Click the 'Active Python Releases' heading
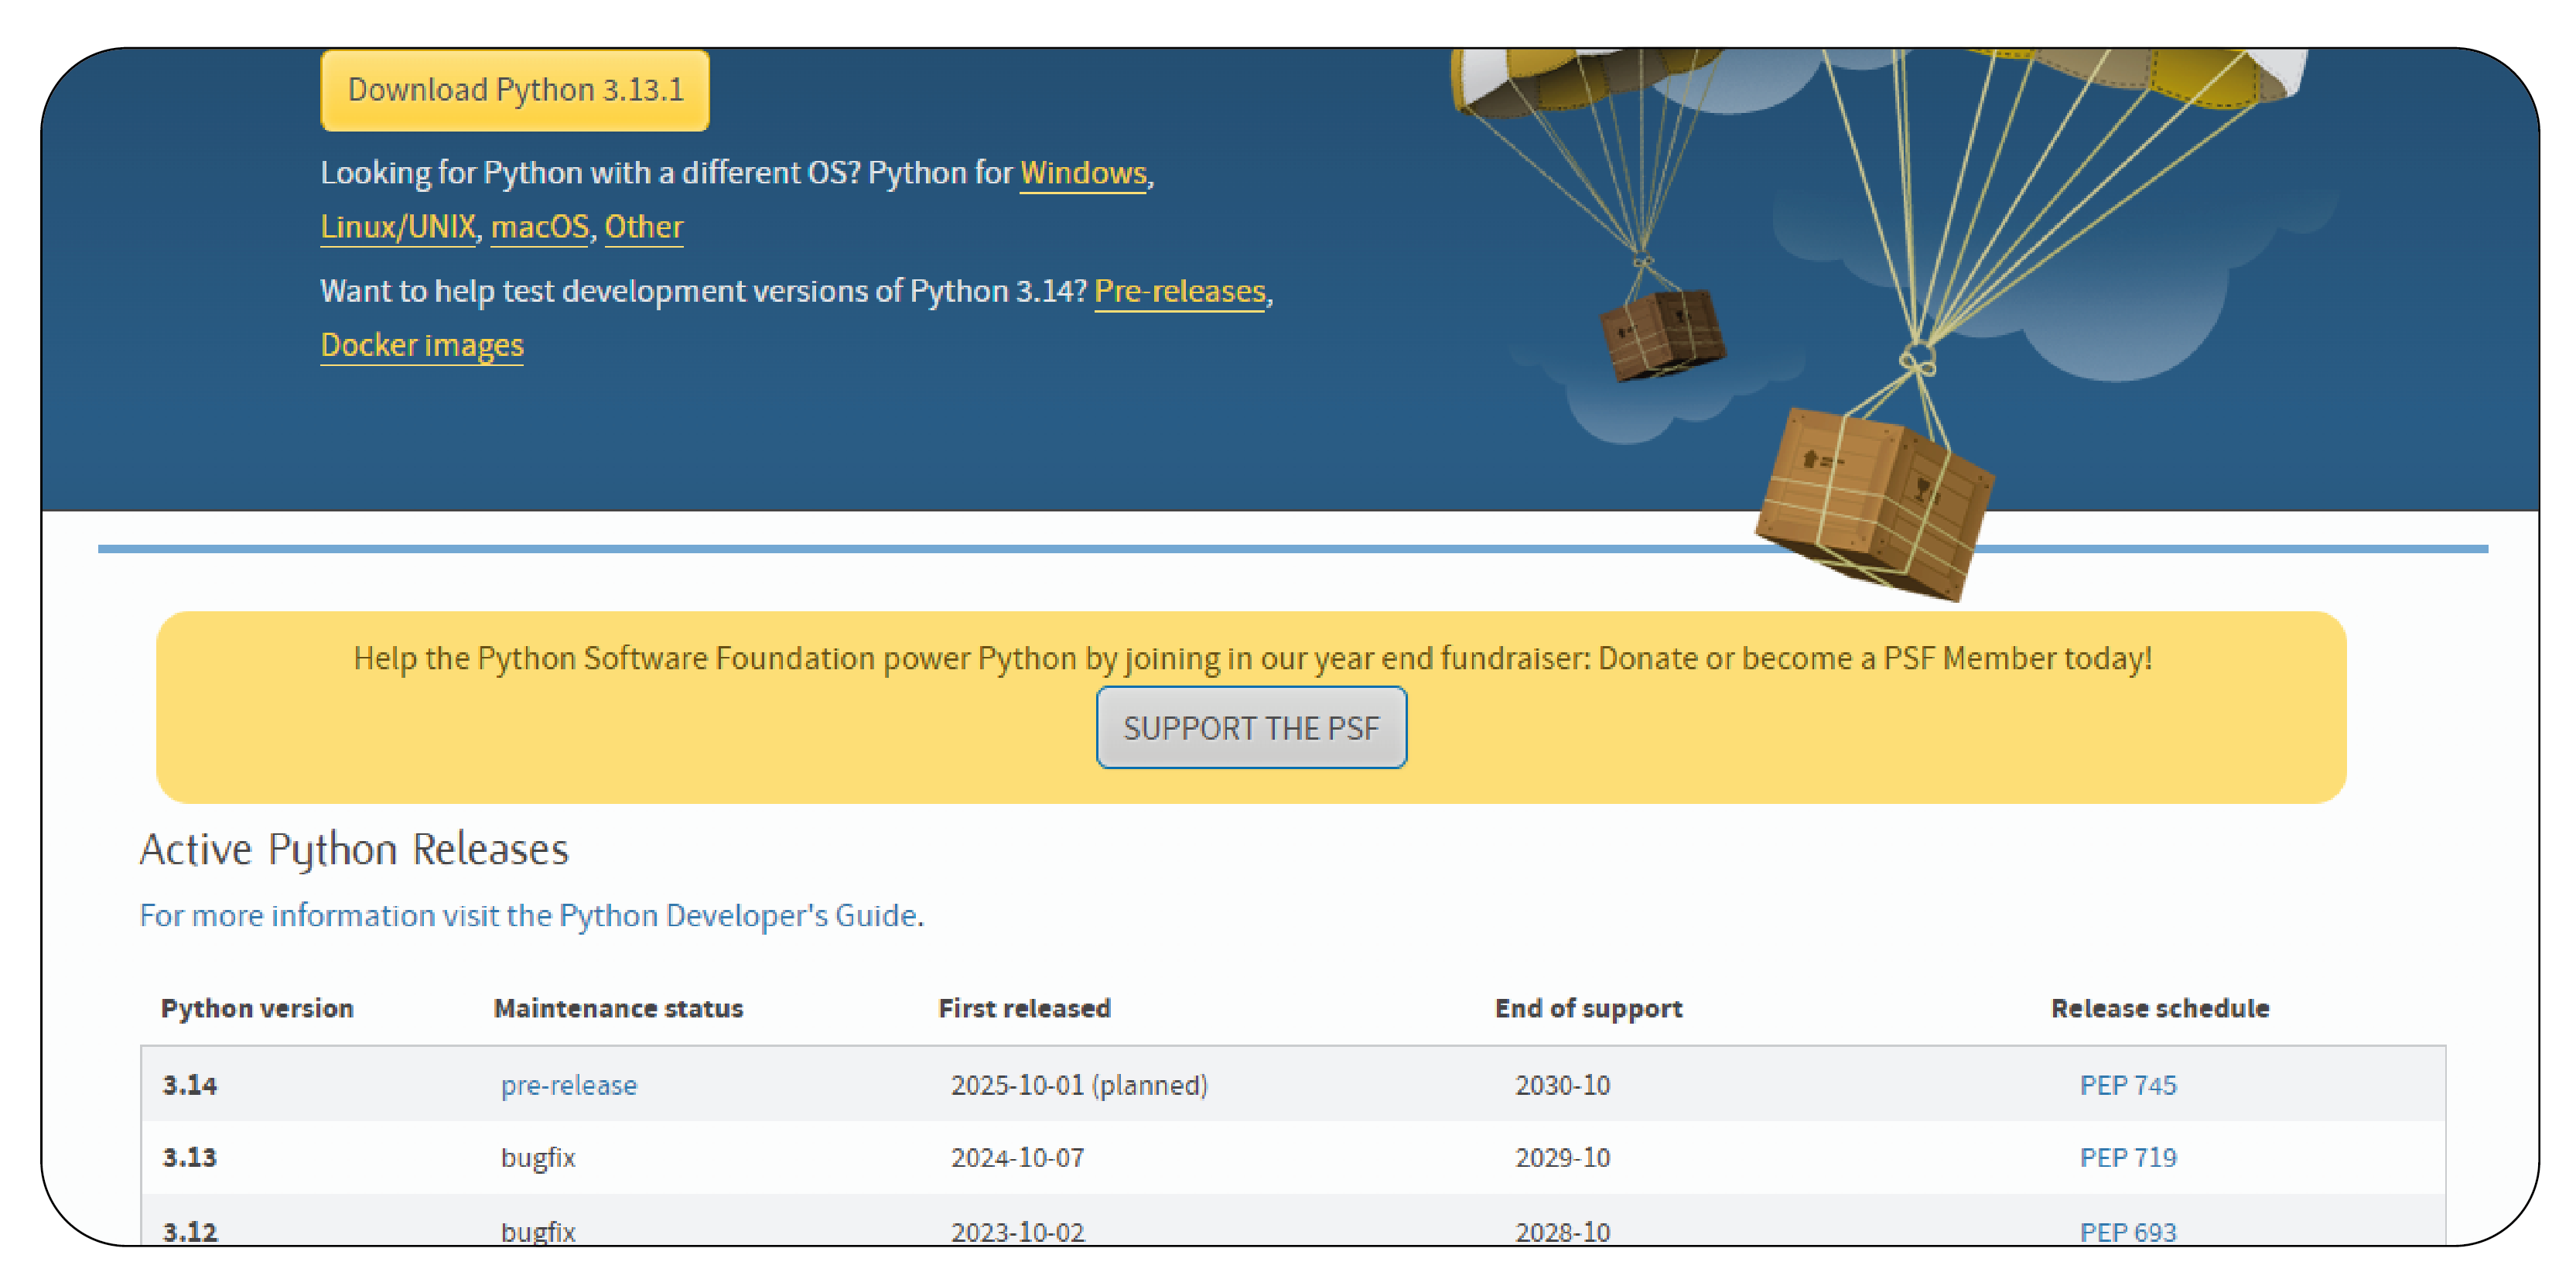The width and height of the screenshot is (2576, 1279). 354,849
